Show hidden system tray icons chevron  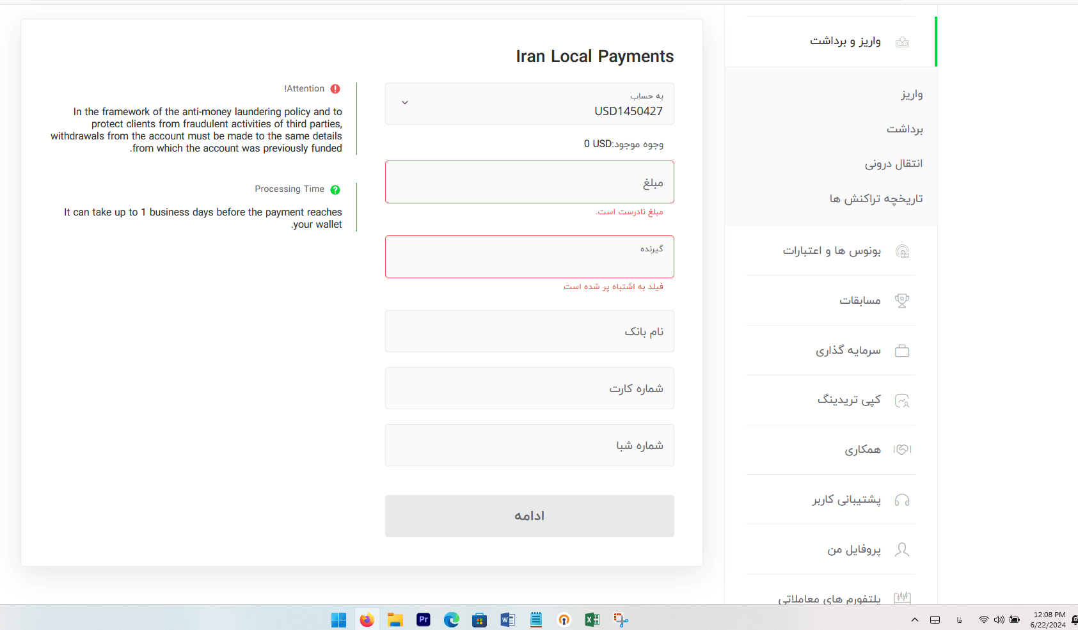pos(915,620)
